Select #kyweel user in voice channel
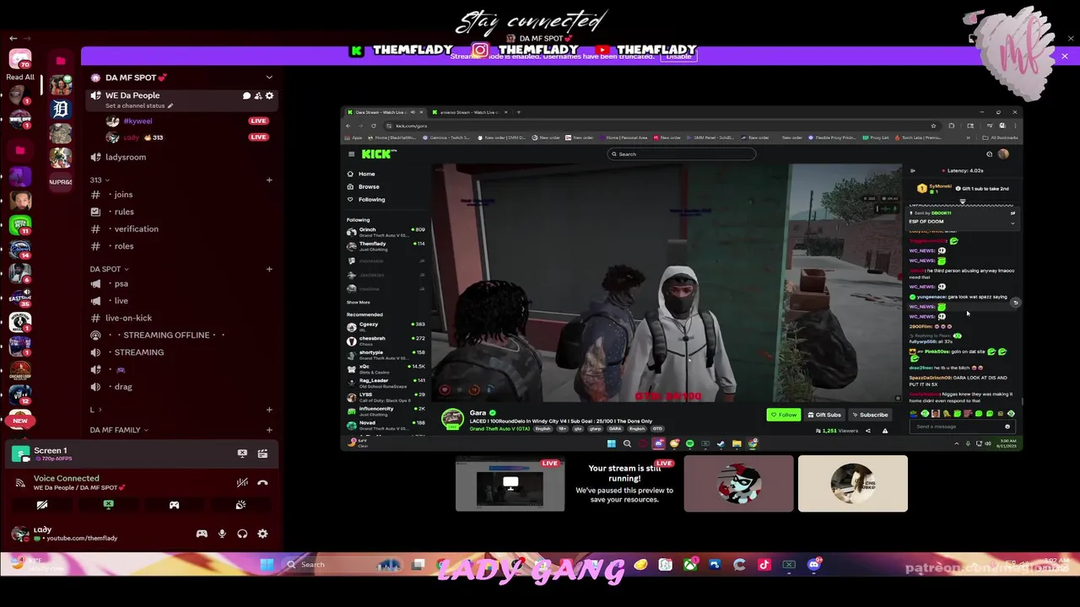The width and height of the screenshot is (1080, 607). coord(138,121)
